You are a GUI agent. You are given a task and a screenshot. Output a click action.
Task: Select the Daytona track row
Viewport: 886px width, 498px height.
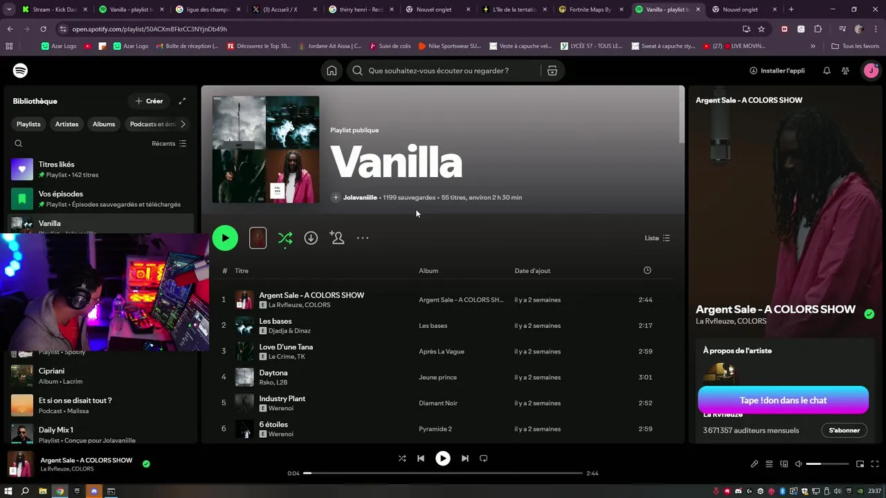click(x=443, y=377)
